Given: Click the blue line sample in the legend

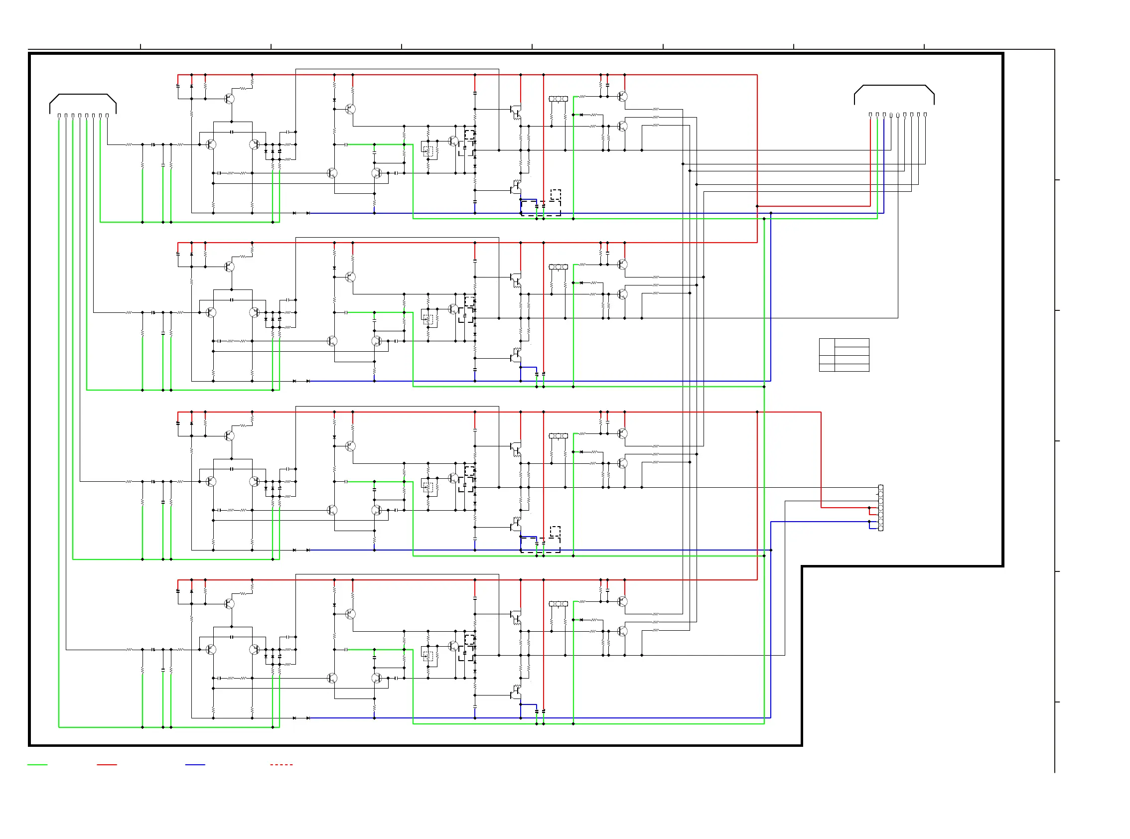Looking at the screenshot, I should tap(195, 764).
